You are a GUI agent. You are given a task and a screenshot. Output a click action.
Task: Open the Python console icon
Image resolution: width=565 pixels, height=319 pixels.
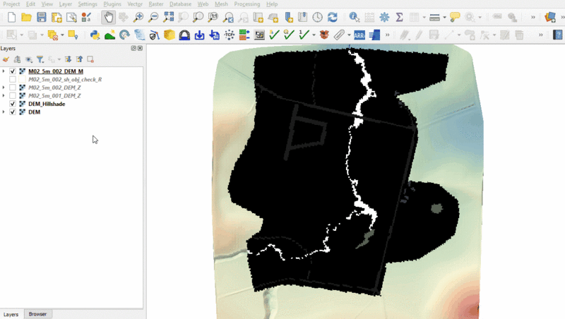pos(95,35)
